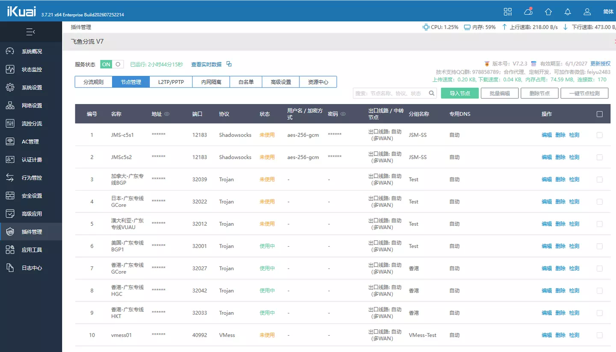Open the cloud icon with red dot

click(528, 12)
